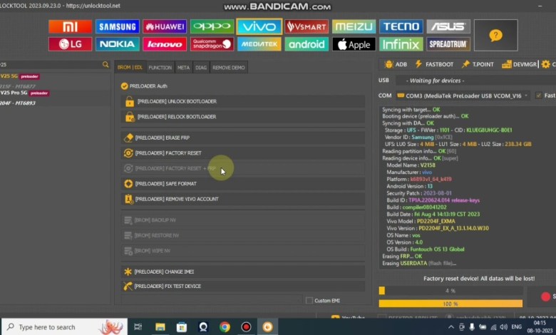Click the yellow help question mark icon
556x335 pixels.
tap(495, 35)
